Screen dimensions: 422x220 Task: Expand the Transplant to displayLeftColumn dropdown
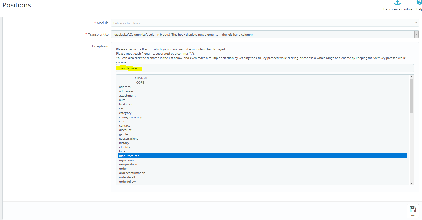265,34
